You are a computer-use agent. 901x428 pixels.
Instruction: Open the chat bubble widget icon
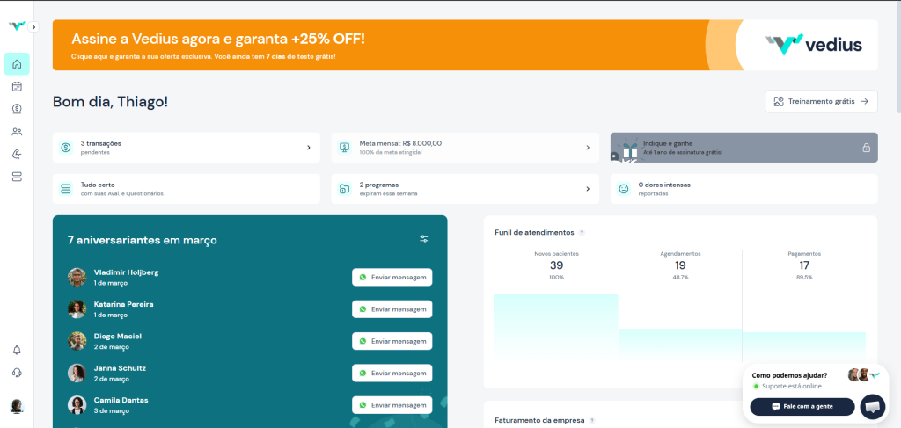872,407
